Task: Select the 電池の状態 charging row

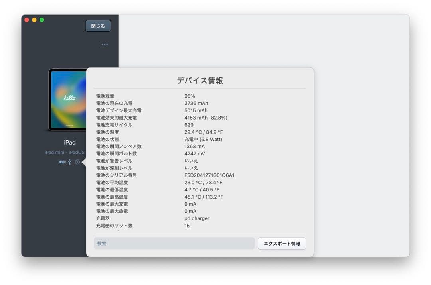Action: click(x=160, y=139)
